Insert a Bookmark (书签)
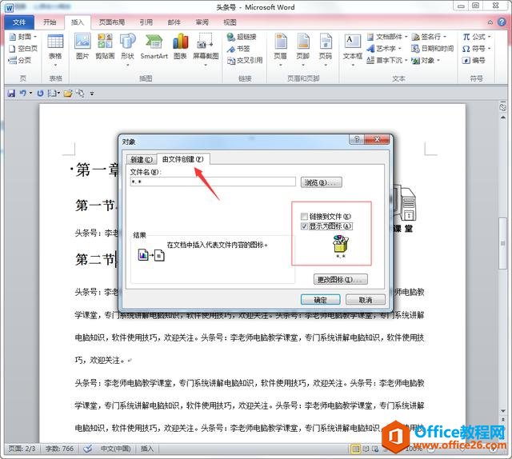 click(238, 49)
